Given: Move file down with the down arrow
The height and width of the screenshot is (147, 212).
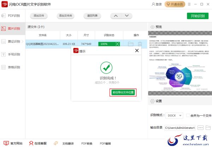Looking at the screenshot, I should (x=127, y=16).
